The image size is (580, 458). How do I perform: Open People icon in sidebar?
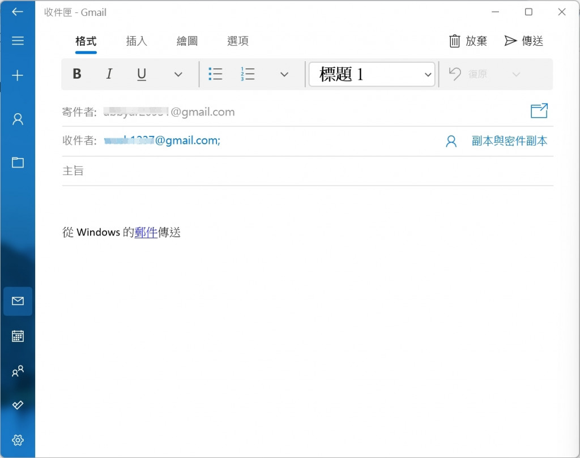coord(18,371)
